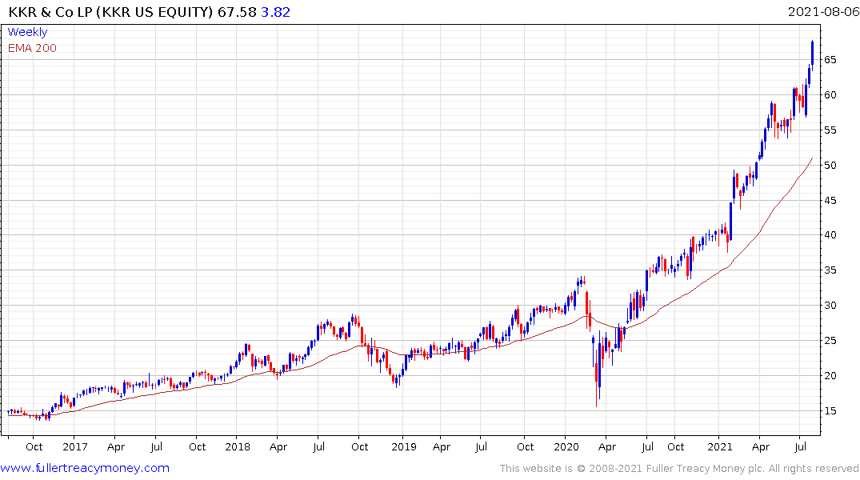This screenshot has width=860, height=480.
Task: Click the 15 price axis label
Action: click(x=830, y=410)
